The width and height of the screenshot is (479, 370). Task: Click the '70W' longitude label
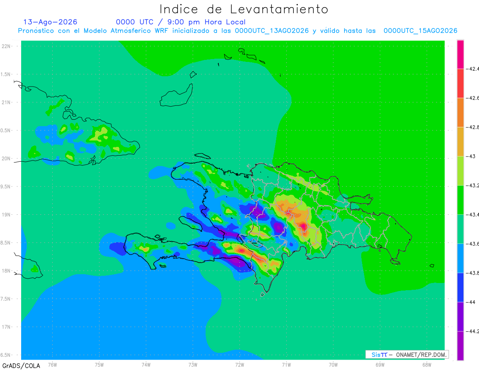[x=333, y=364]
